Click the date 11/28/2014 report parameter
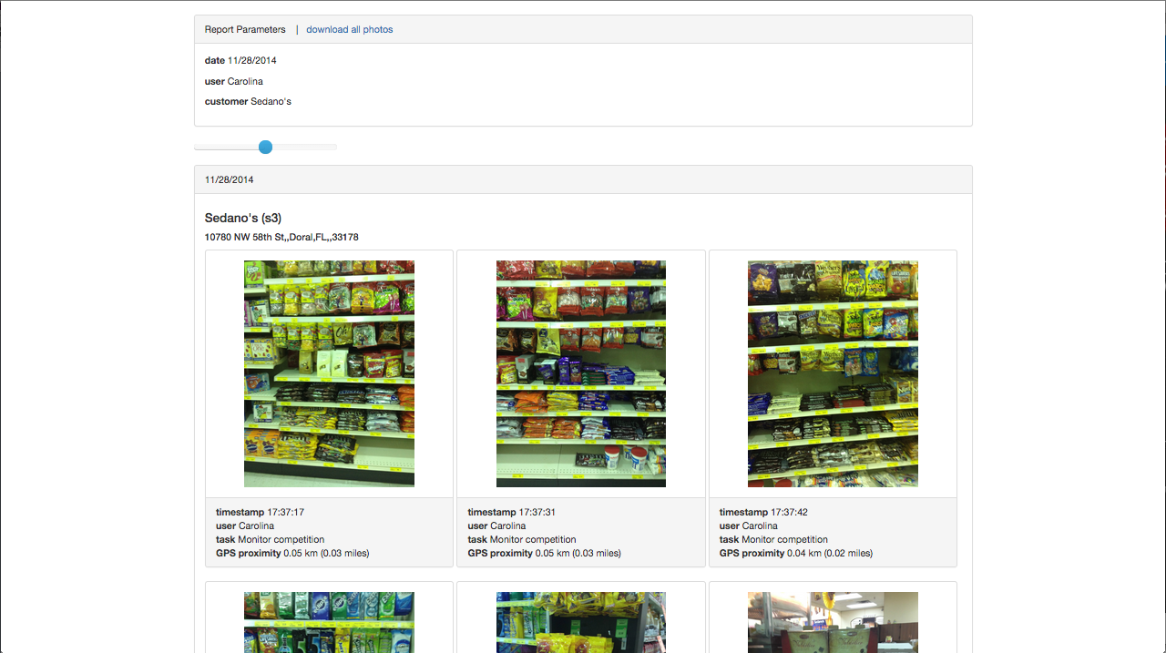Viewport: 1166px width, 653px height. (x=240, y=60)
